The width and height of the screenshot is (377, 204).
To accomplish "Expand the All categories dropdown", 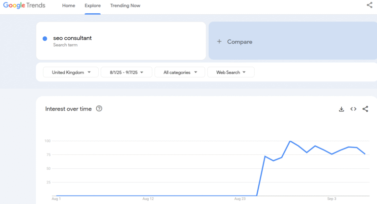I will [x=180, y=72].
